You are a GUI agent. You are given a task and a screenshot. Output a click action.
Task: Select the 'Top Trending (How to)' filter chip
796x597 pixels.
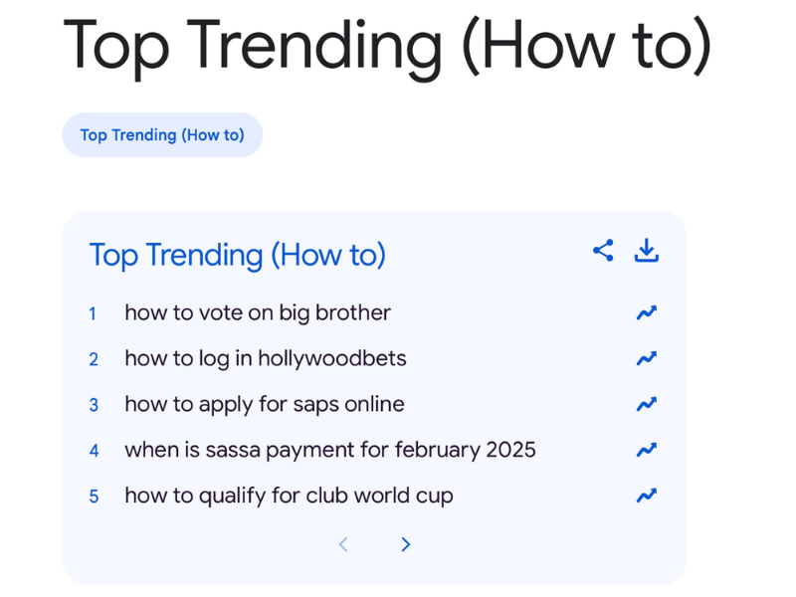click(x=162, y=134)
